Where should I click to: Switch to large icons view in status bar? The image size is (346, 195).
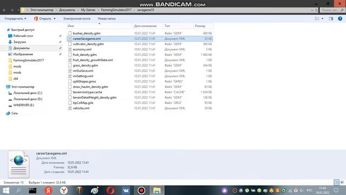click(342, 183)
